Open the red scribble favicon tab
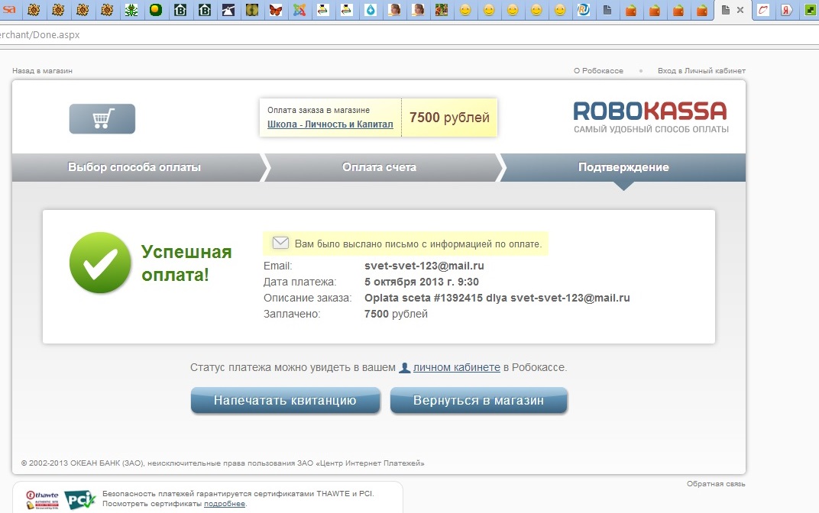The height and width of the screenshot is (513, 819). [764, 9]
